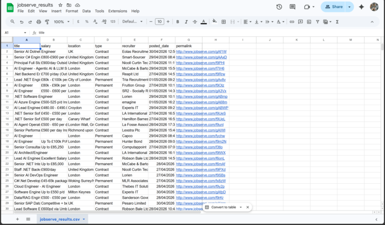The width and height of the screenshot is (385, 225).
Task: Open the Extensions menu
Action: tap(118, 11)
